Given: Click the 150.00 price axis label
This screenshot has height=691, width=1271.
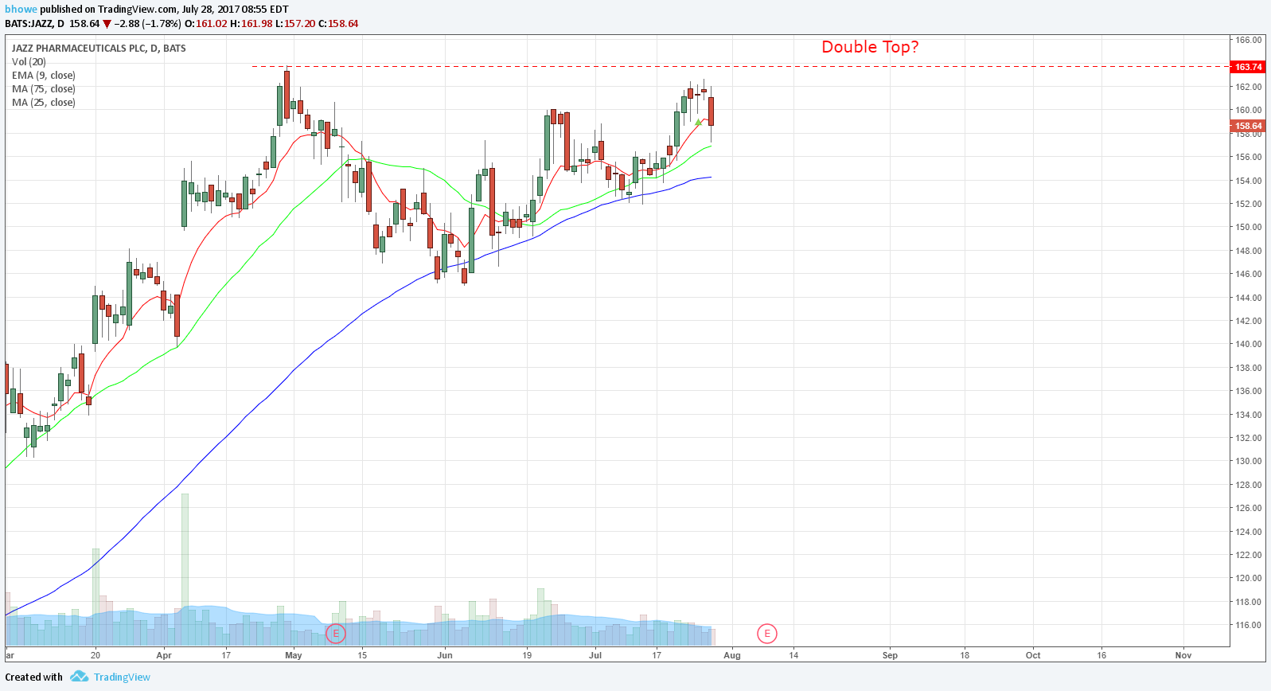Looking at the screenshot, I should 1248,227.
